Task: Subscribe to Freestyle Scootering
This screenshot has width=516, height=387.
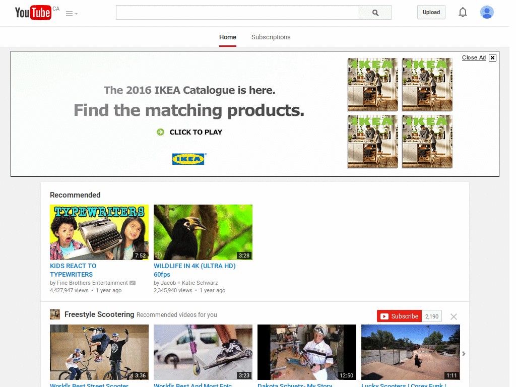Action: click(x=399, y=316)
